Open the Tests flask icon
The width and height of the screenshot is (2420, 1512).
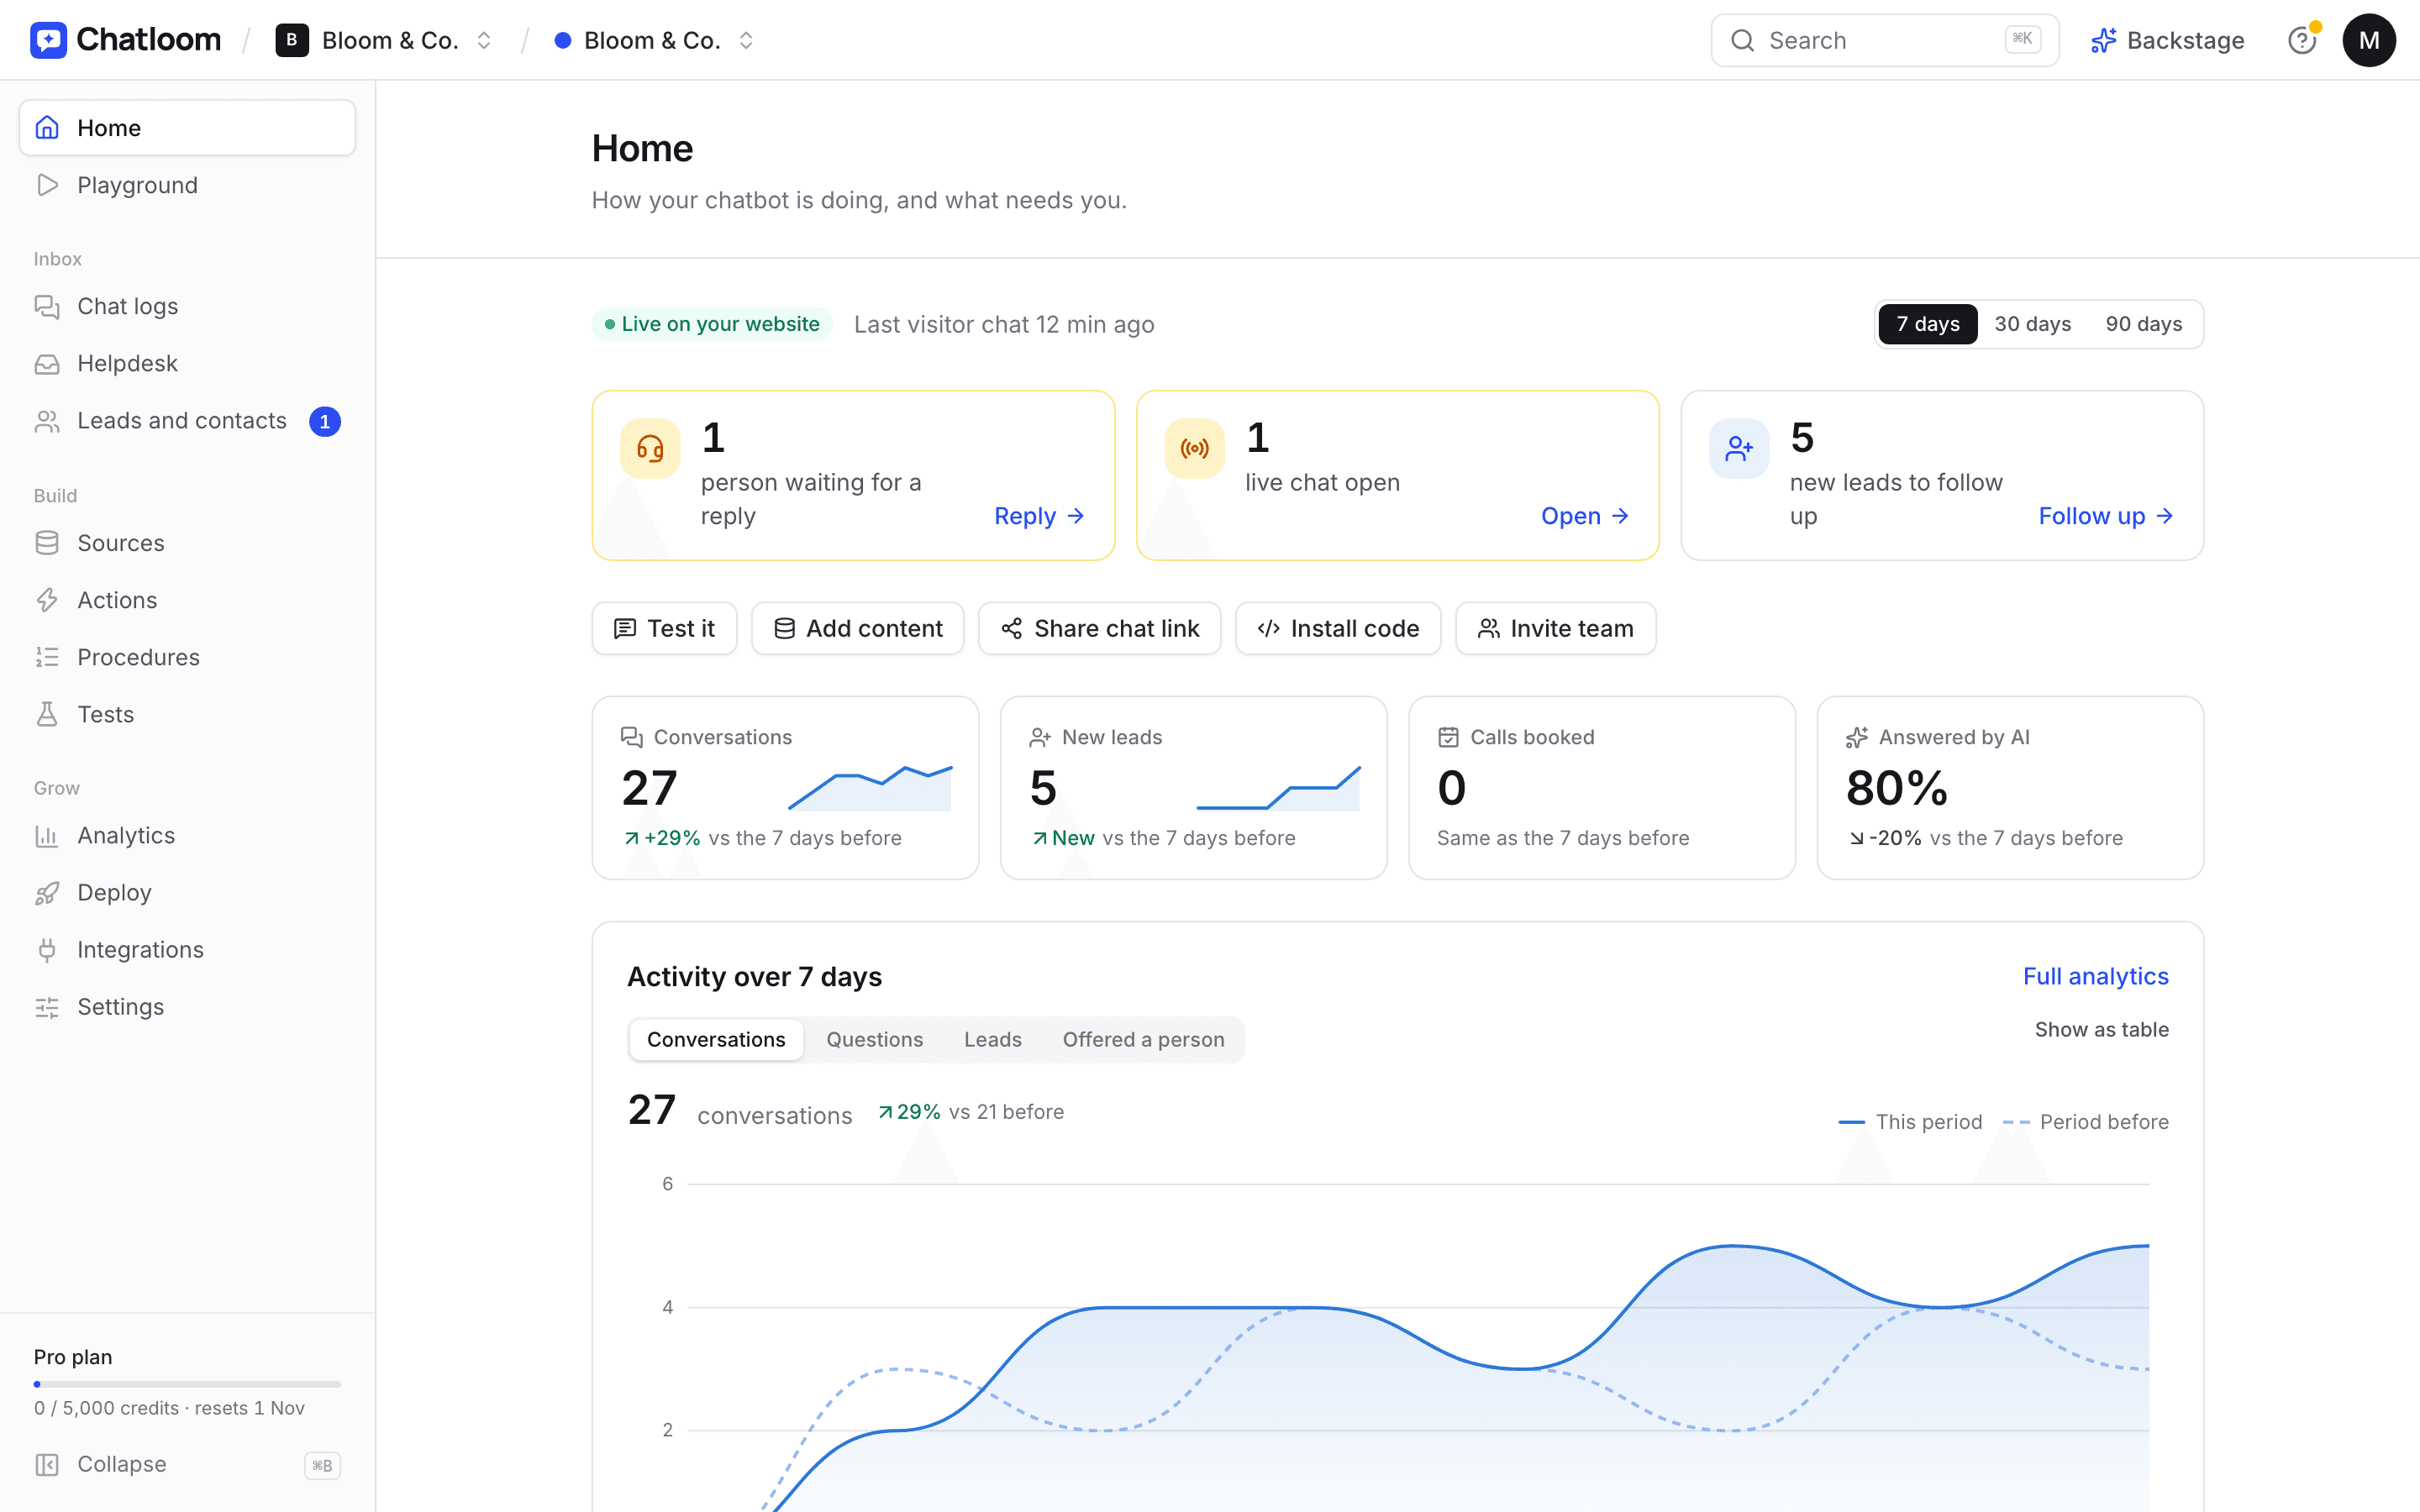[x=47, y=714]
